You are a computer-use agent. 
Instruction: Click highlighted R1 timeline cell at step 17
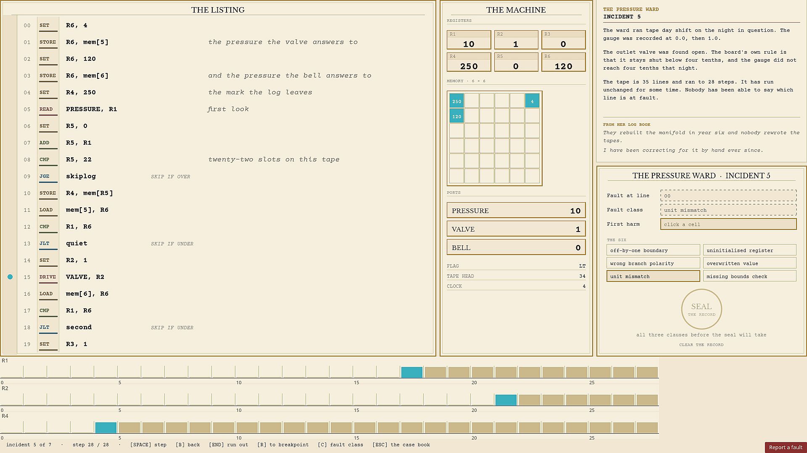coord(411,372)
